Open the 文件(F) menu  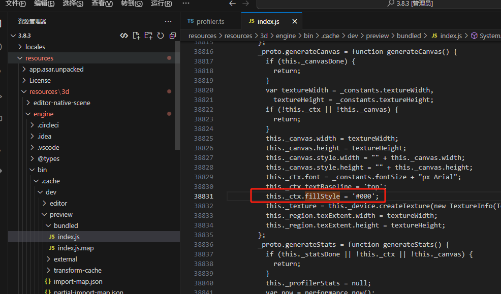tap(16, 4)
